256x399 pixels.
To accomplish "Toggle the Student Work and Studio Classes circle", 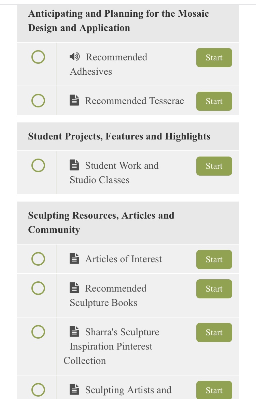I will click(x=38, y=165).
